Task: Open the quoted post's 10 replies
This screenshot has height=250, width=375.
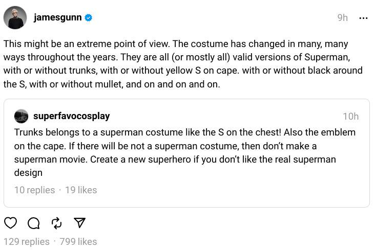Action: click(x=34, y=190)
